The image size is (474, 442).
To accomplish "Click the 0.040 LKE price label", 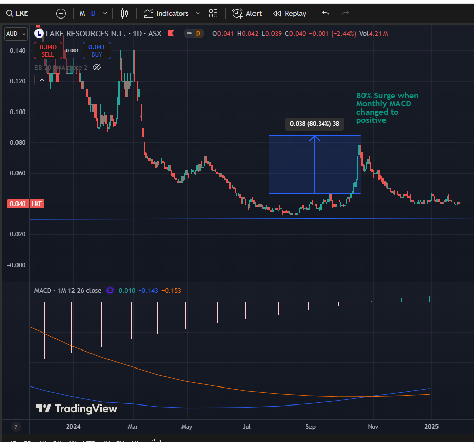I will click(26, 204).
